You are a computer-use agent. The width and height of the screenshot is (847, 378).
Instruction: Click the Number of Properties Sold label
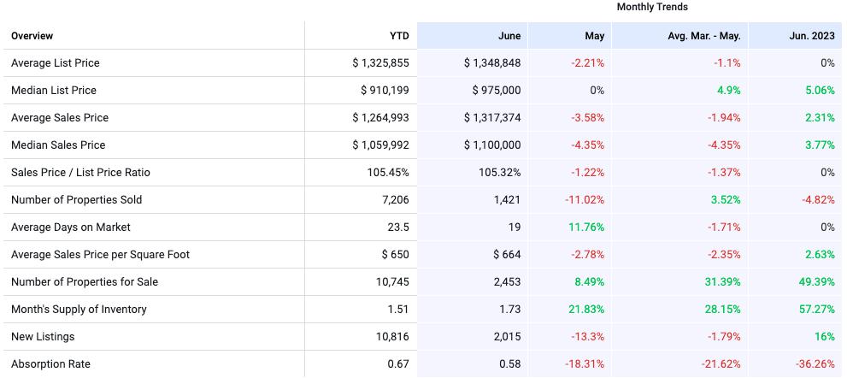pos(77,200)
